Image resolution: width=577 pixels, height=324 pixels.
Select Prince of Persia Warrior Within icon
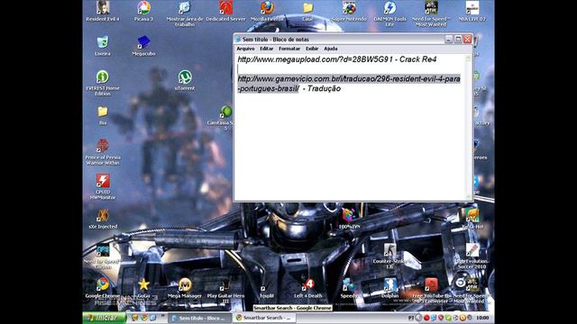point(103,152)
